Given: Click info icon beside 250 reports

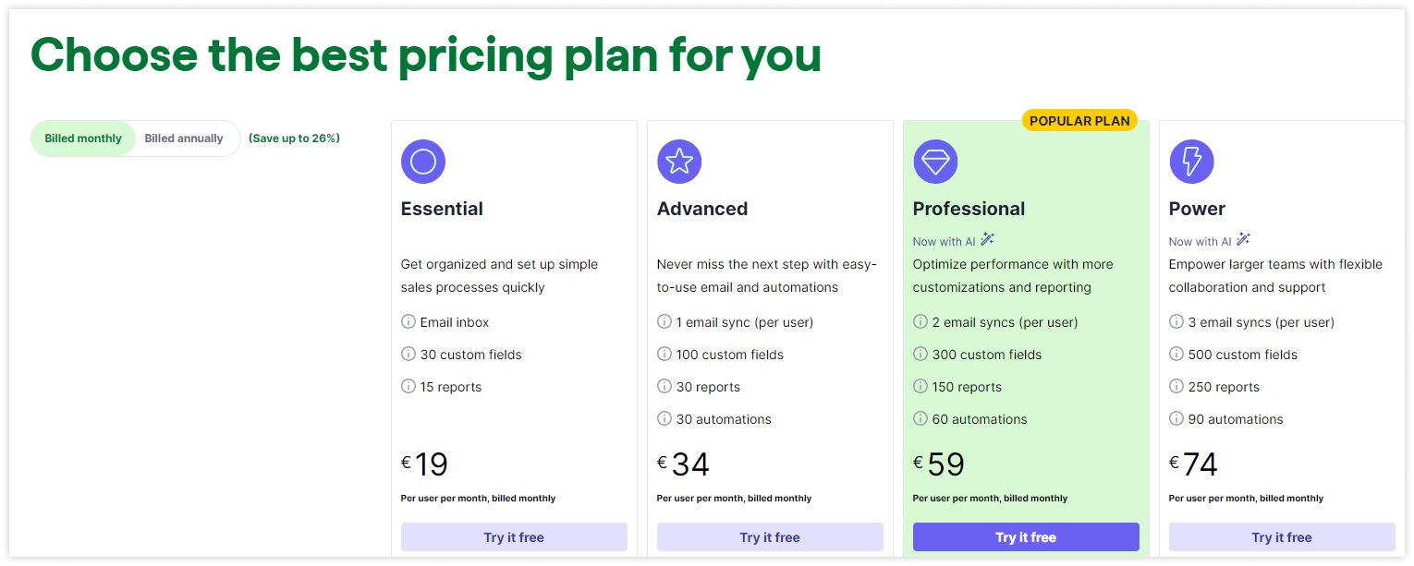Looking at the screenshot, I should click(1176, 387).
